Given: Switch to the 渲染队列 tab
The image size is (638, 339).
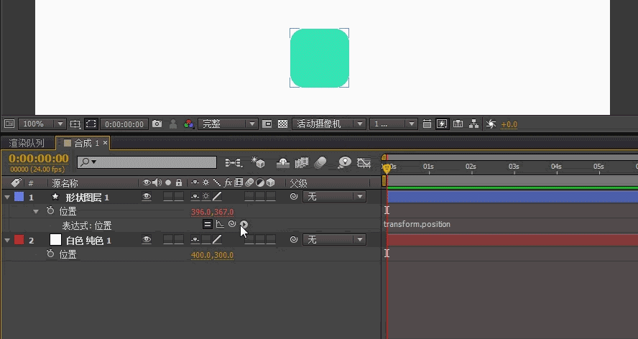Looking at the screenshot, I should coord(27,143).
